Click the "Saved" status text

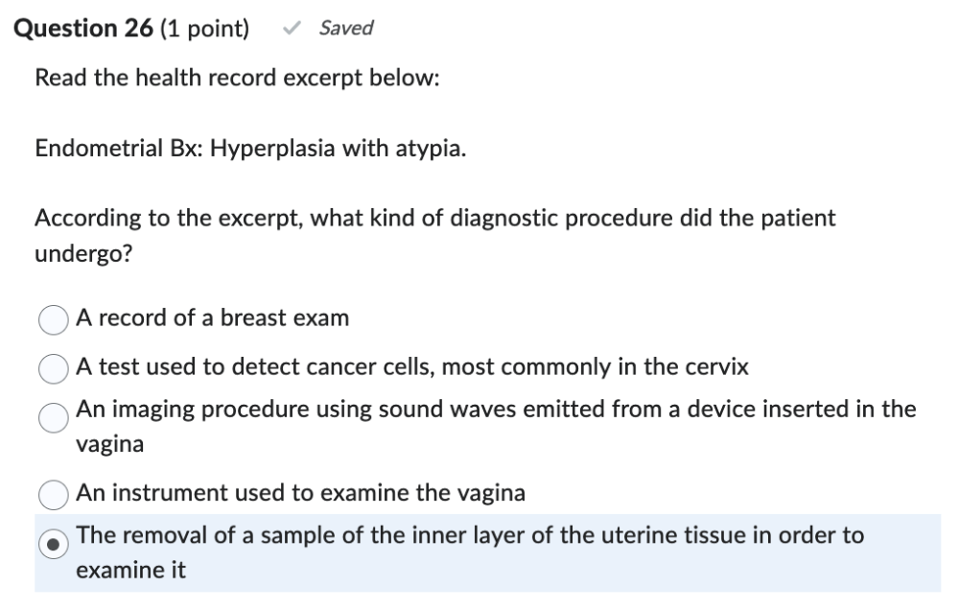coord(346,29)
